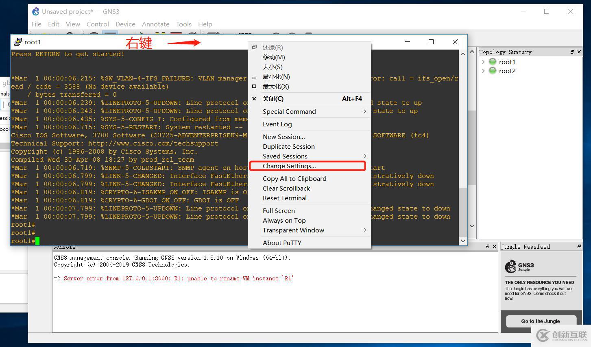Viewport: 591px width, 347px height.
Task: Open the Tools menu in GNS3
Action: tap(183, 24)
